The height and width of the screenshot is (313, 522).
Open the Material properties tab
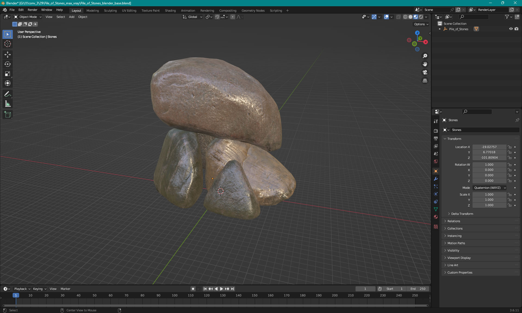pos(436,217)
